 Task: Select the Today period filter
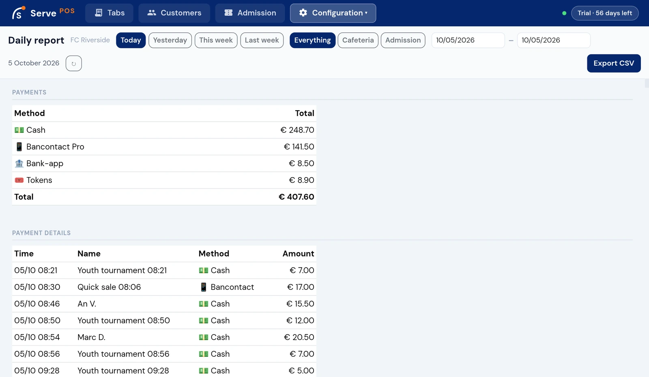[131, 40]
